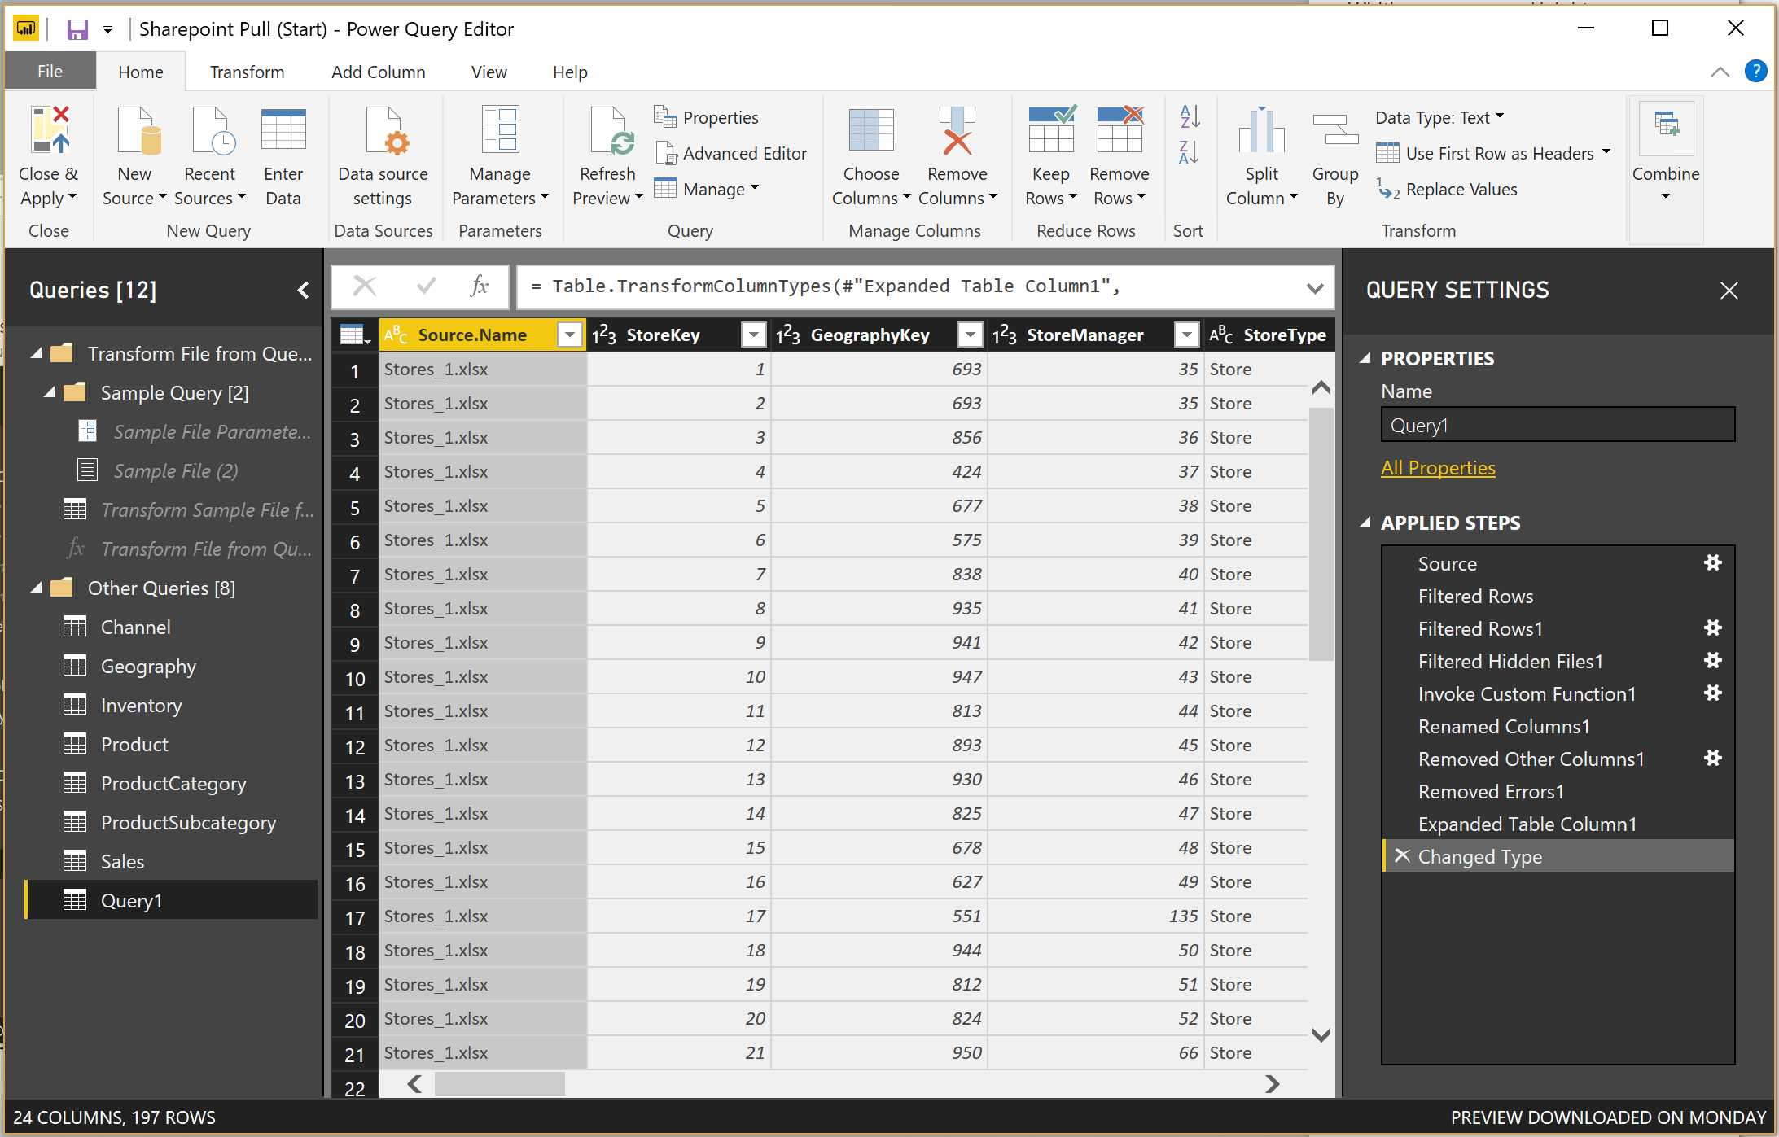Open the Advanced Editor

coord(731,153)
